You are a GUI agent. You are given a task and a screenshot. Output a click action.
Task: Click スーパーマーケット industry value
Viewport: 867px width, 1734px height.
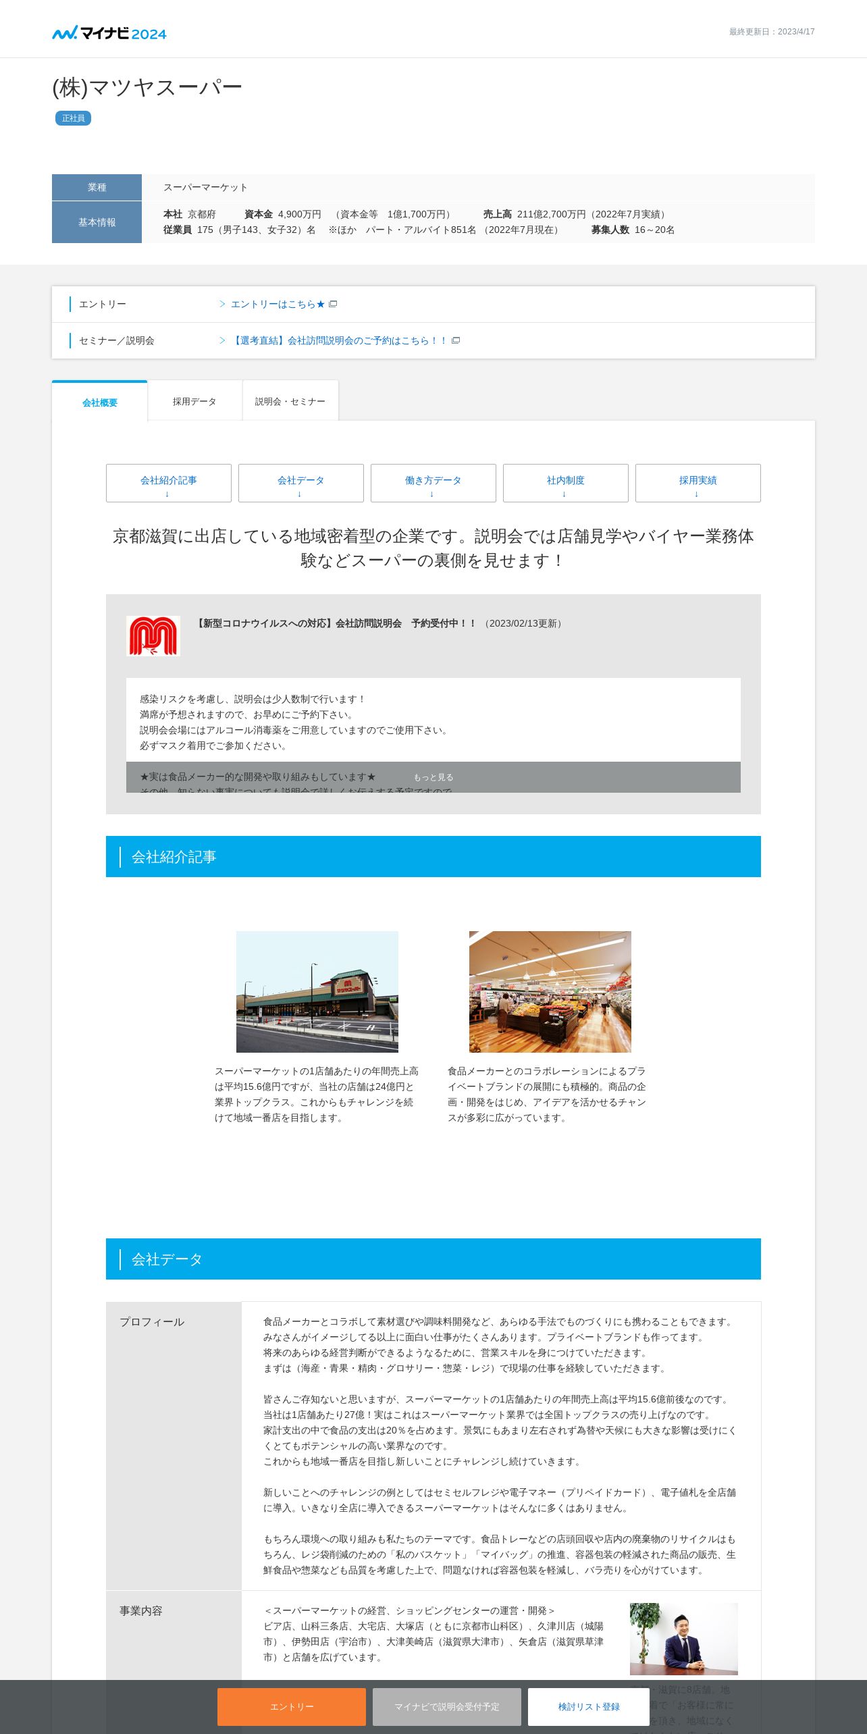[205, 188]
